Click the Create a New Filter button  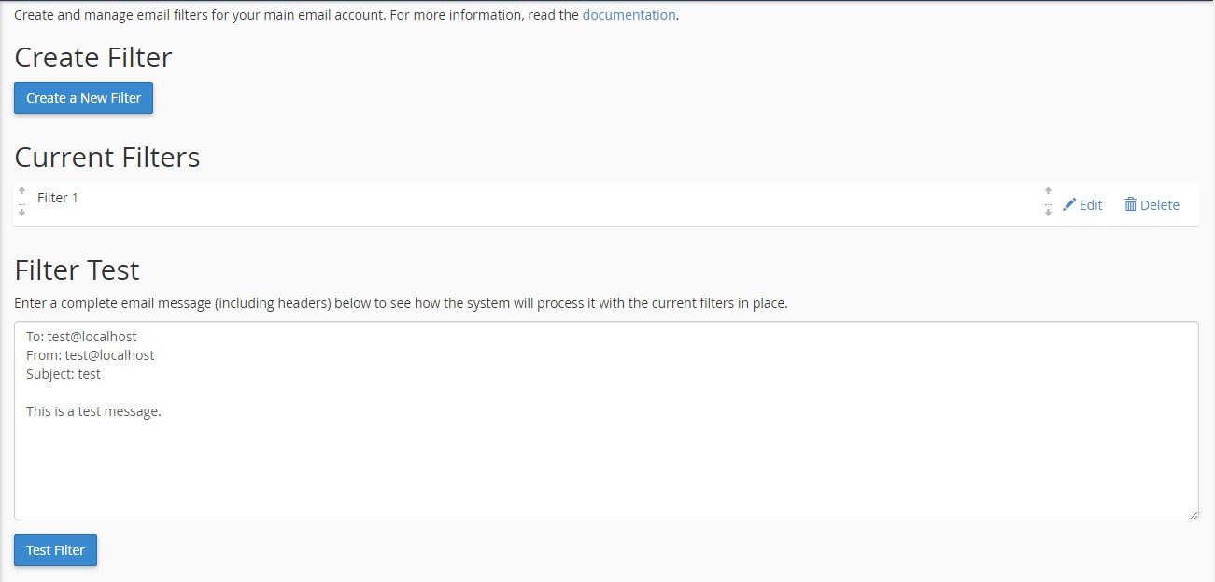coord(83,98)
